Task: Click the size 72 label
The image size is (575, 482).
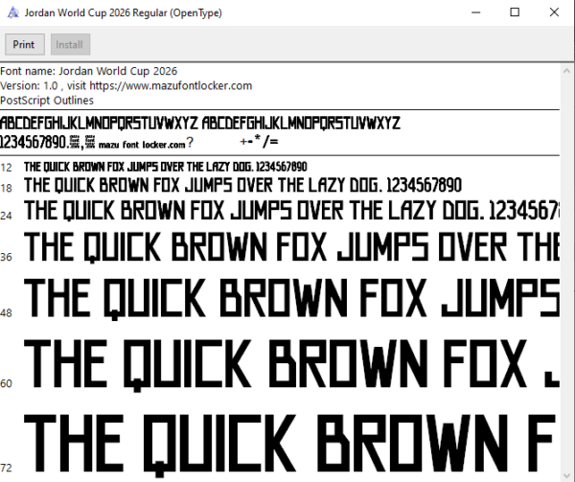Action: 7,468
